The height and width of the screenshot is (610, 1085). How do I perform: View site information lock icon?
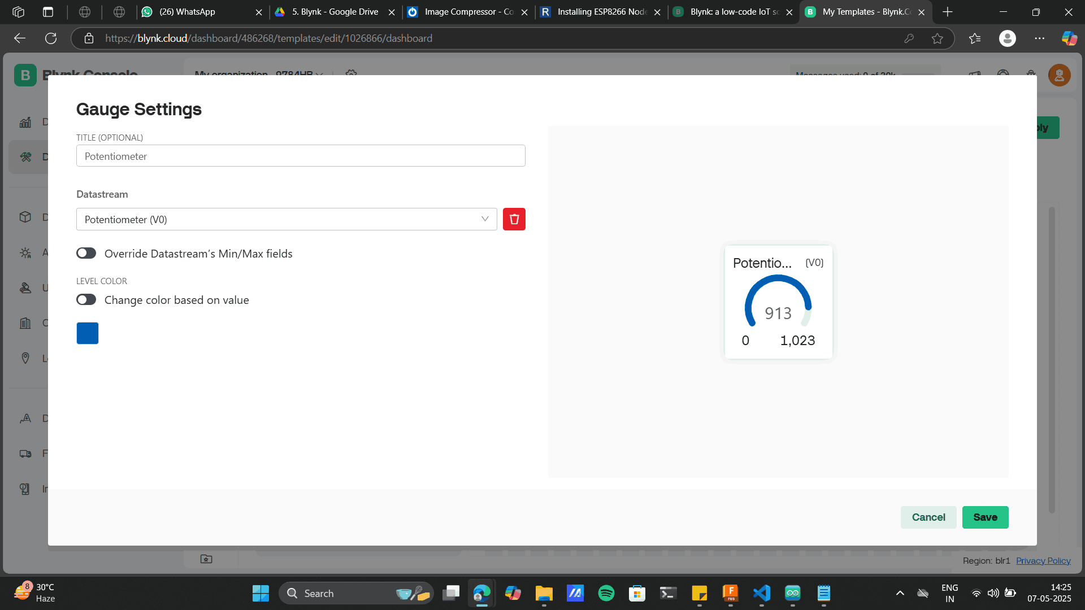click(x=89, y=38)
